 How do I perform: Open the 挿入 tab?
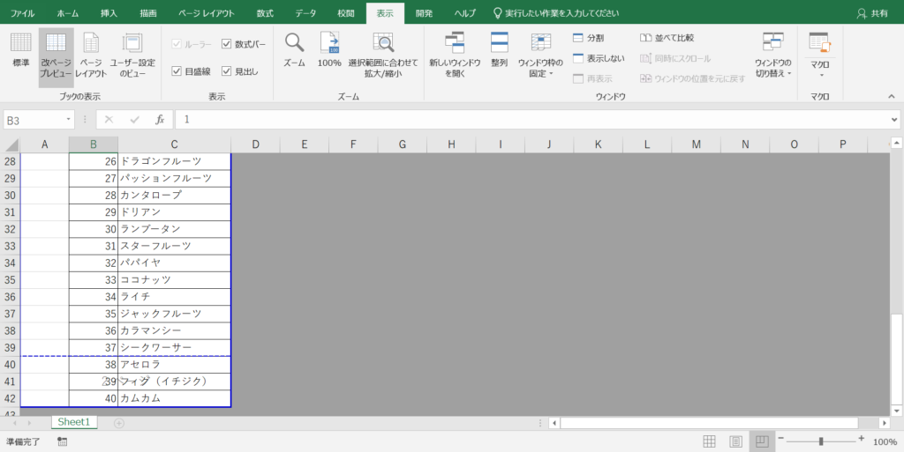click(109, 12)
